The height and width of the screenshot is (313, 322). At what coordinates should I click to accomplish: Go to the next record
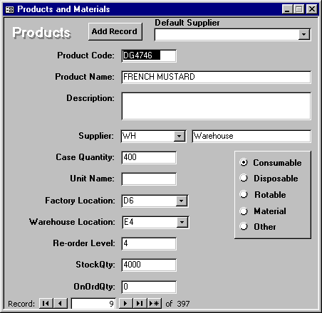(125, 303)
